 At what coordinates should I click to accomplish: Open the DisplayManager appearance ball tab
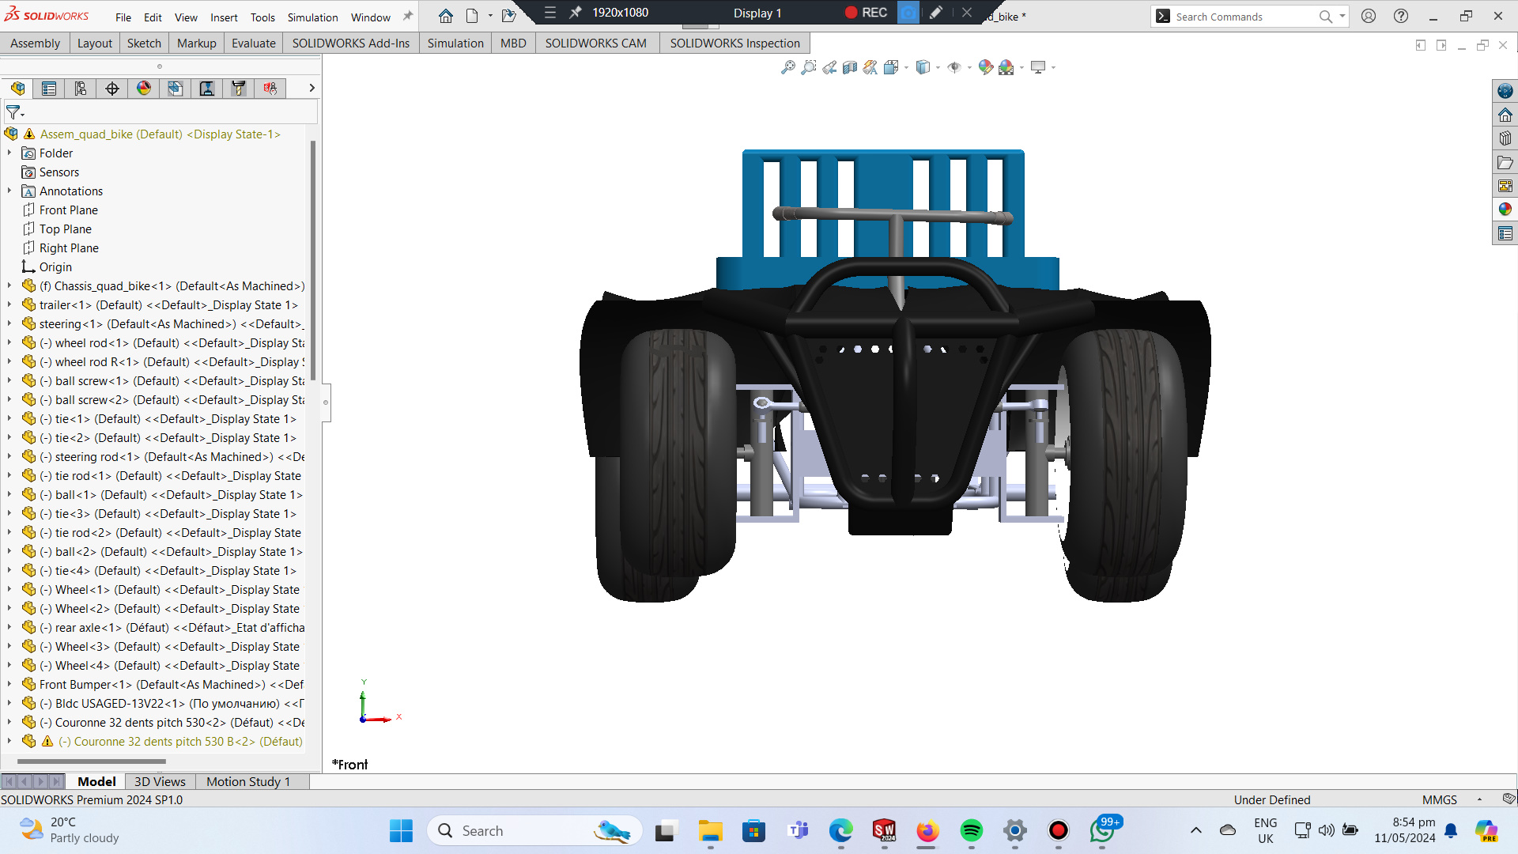click(x=144, y=89)
